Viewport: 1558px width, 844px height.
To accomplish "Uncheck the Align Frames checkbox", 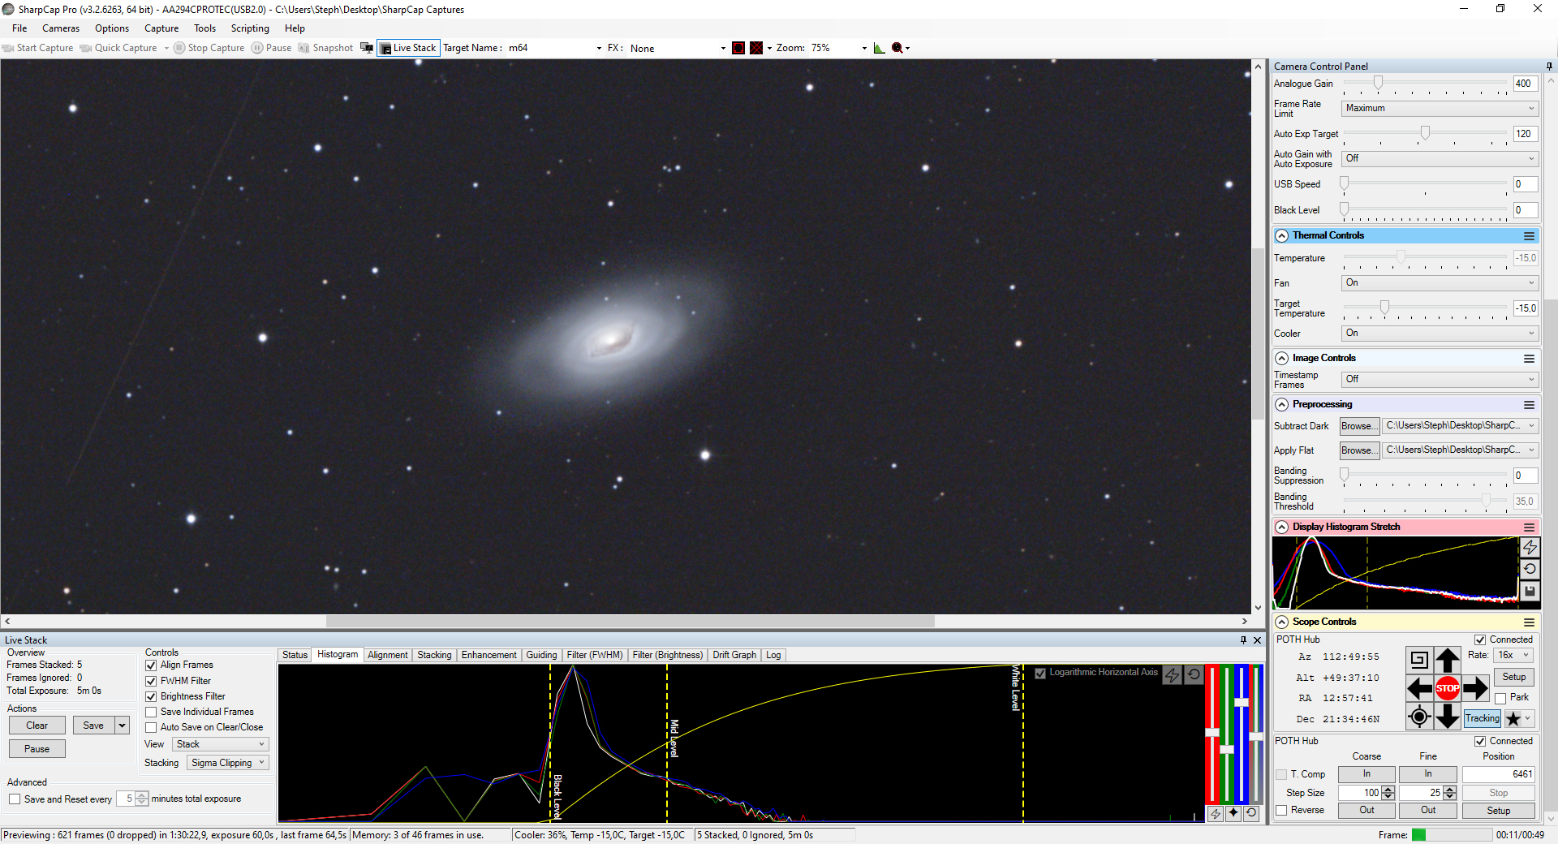I will coord(151,665).
